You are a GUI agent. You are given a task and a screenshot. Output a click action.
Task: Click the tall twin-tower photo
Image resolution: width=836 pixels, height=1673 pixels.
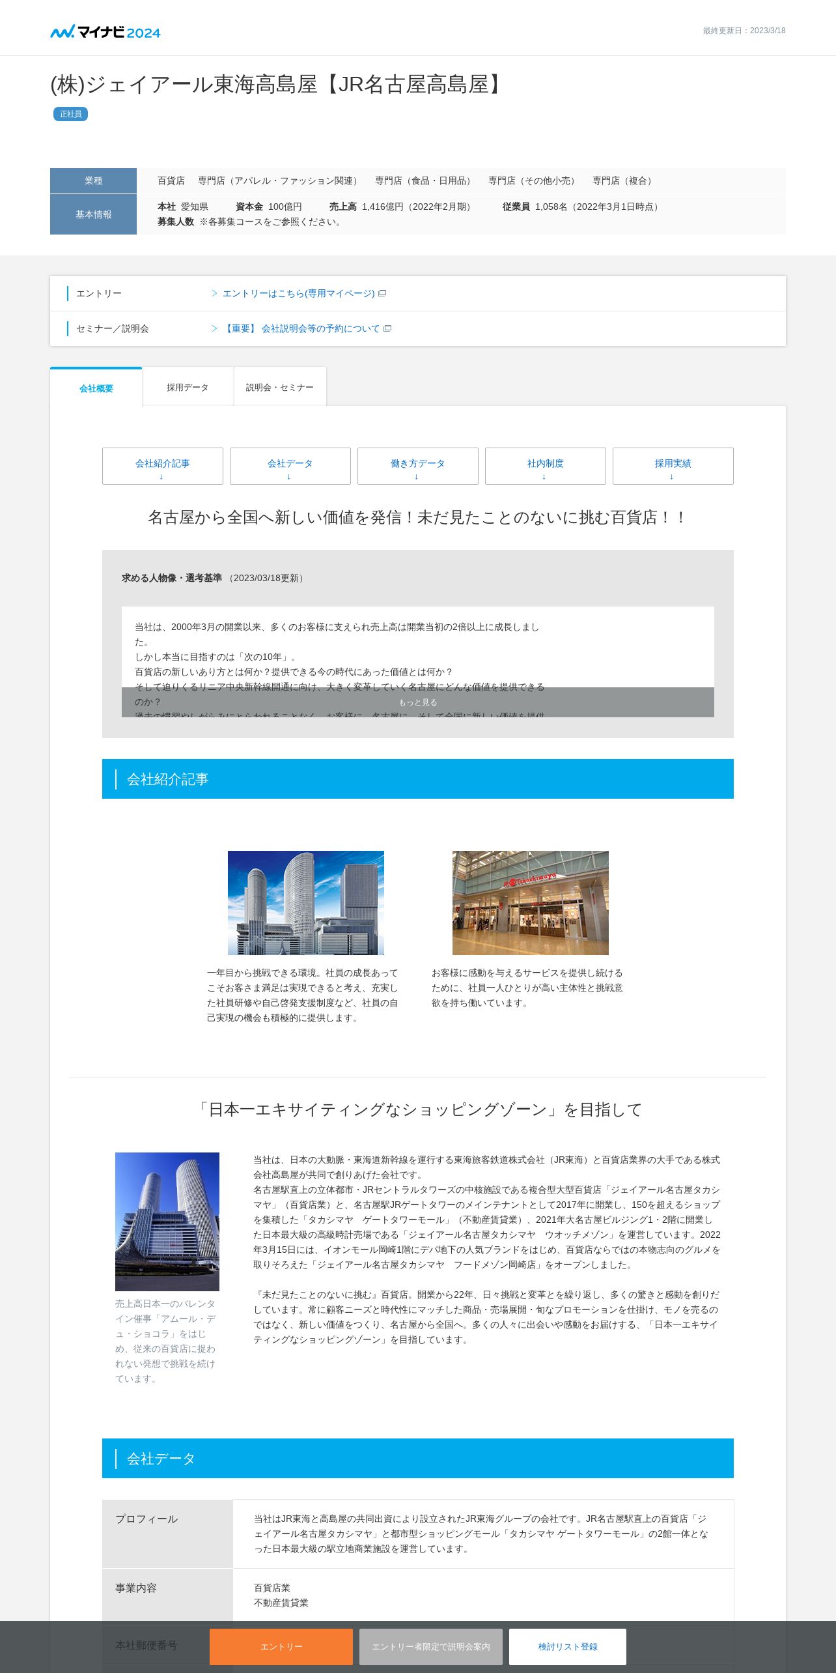coord(167,1222)
